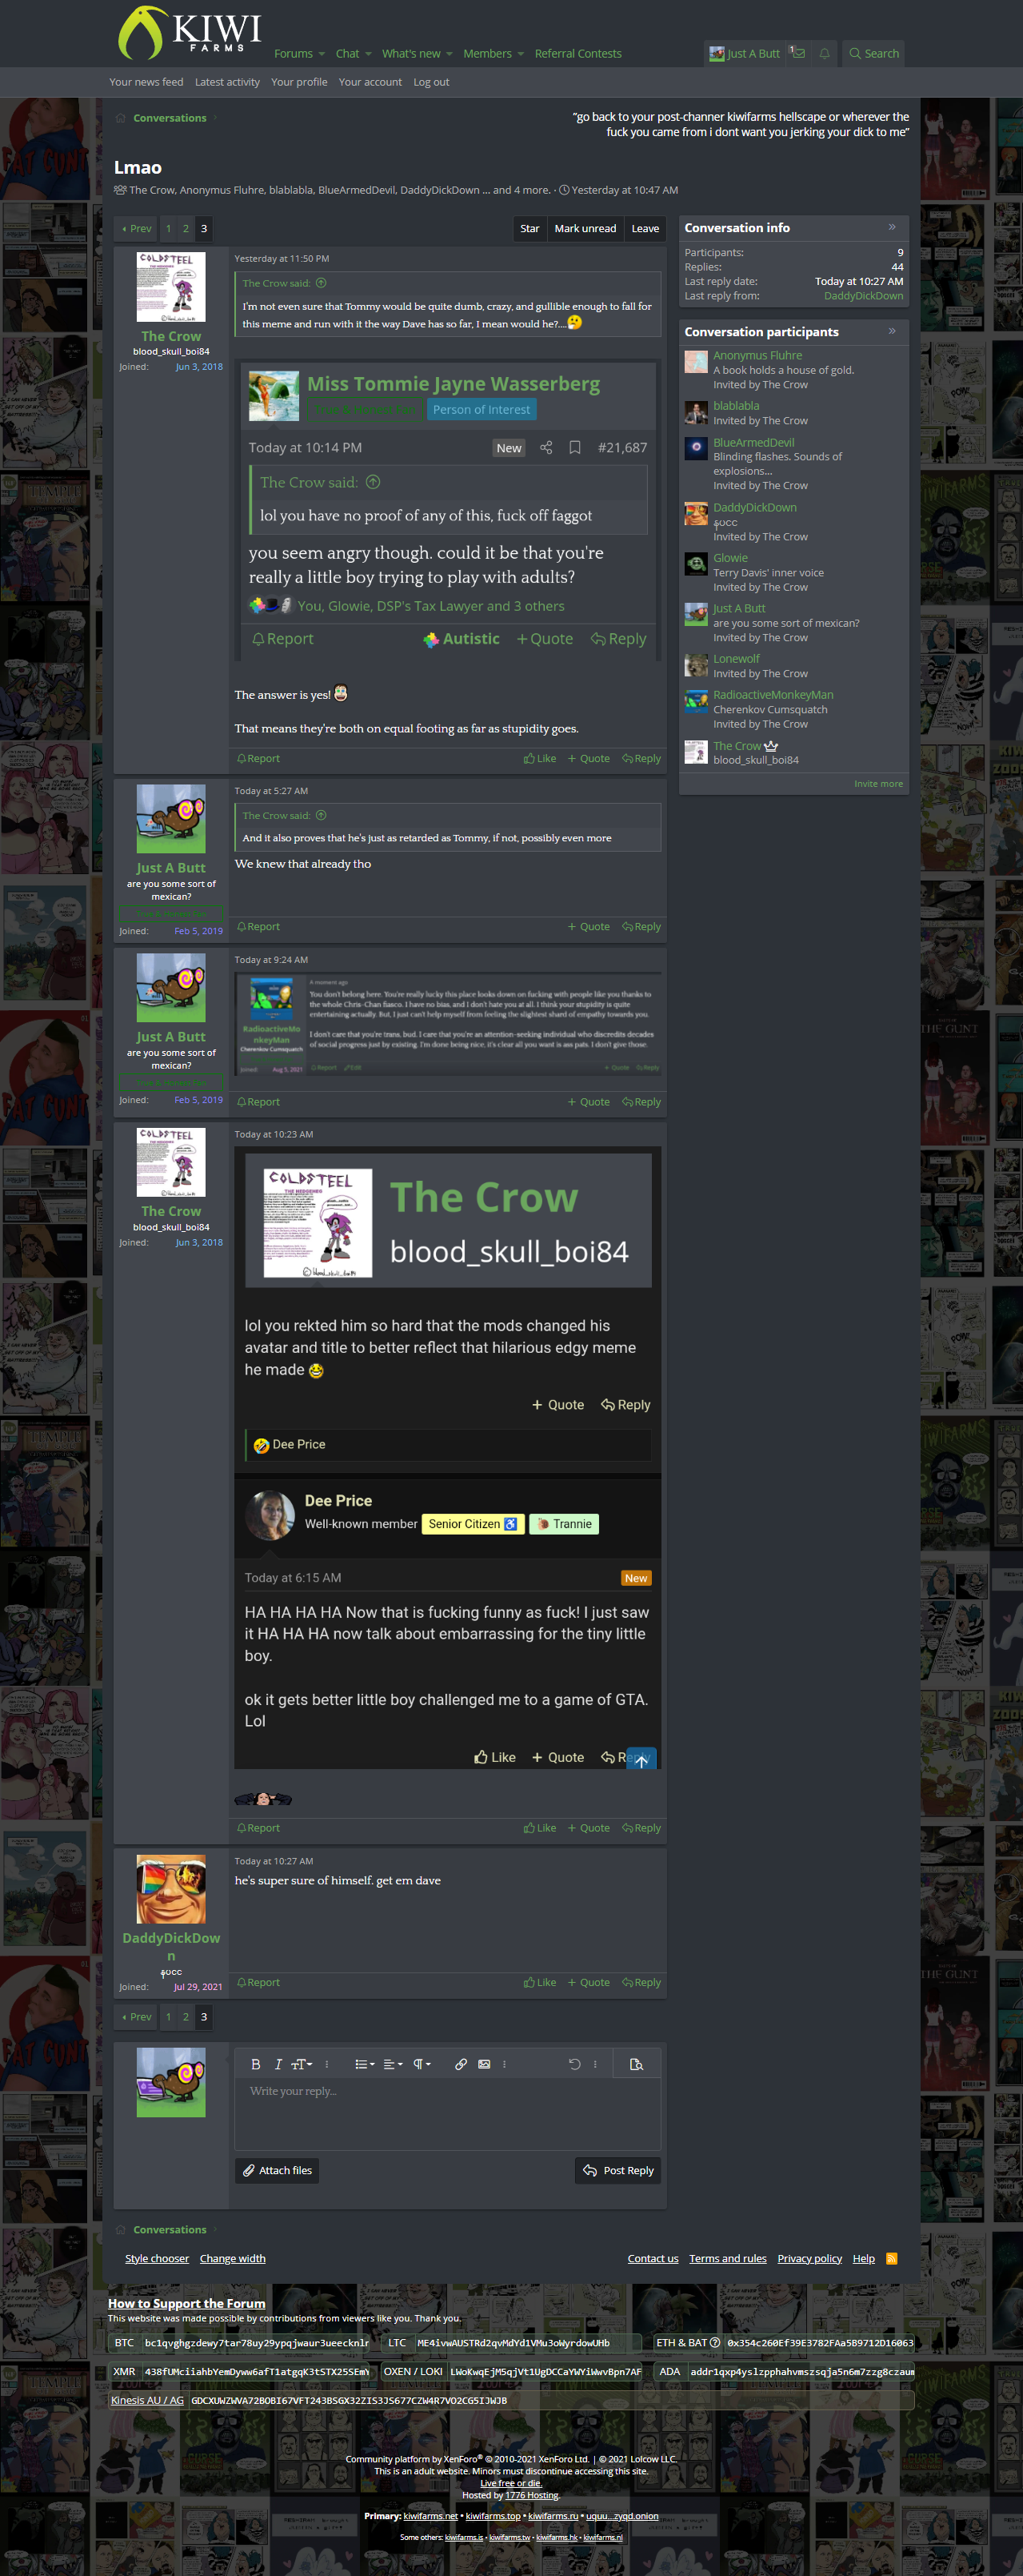
Task: Open the list options dropdown
Action: click(365, 2064)
